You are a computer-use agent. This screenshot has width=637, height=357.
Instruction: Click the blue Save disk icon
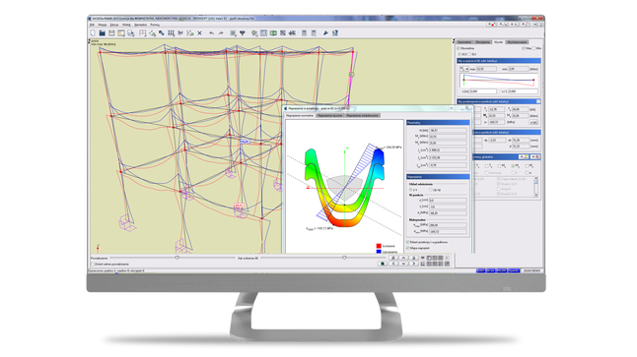tap(102, 33)
